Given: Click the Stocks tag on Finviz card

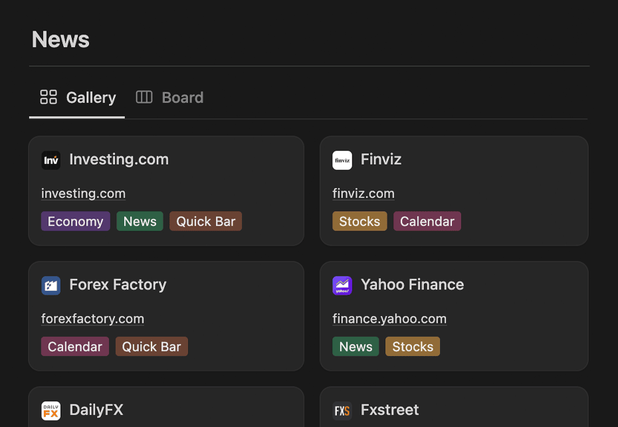Looking at the screenshot, I should coord(360,221).
